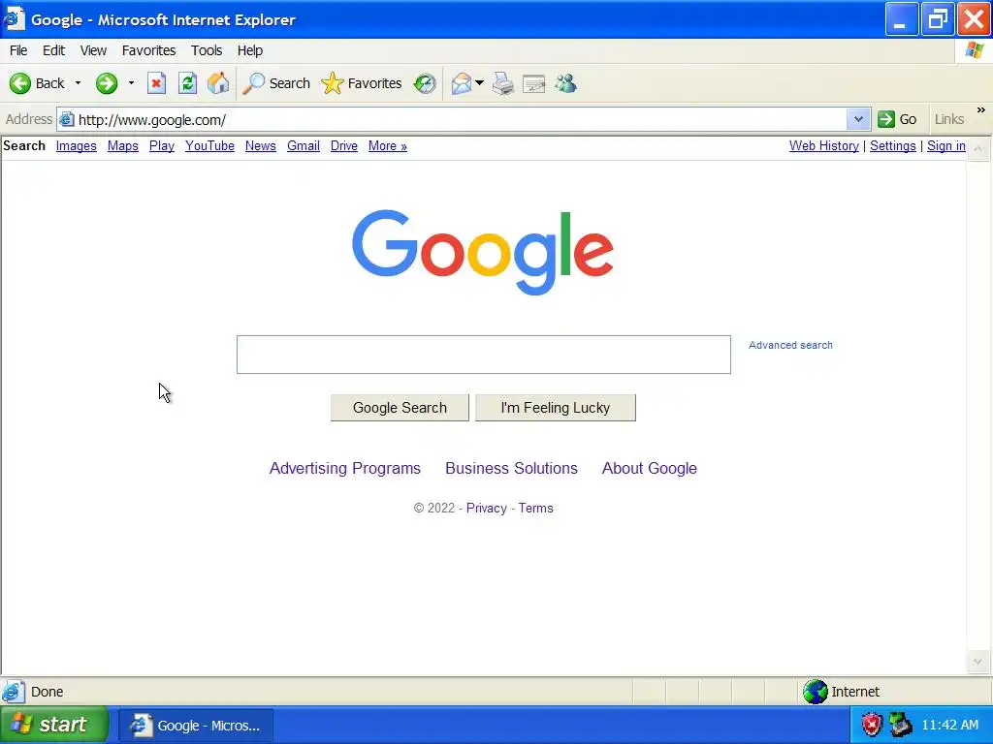The image size is (993, 744).
Task: Click the bold Search label in Google bar
Action: tap(24, 146)
